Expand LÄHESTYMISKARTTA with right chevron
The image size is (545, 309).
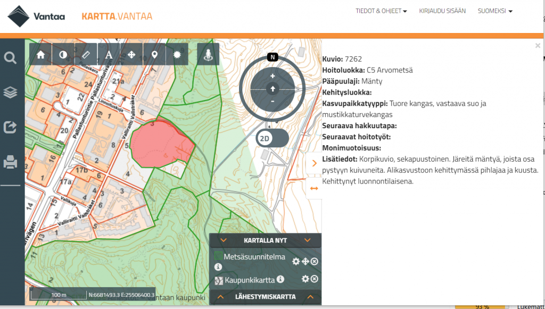[310, 297]
